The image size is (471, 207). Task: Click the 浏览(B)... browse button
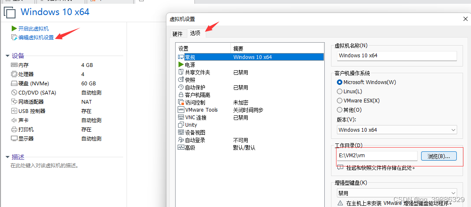(x=439, y=156)
